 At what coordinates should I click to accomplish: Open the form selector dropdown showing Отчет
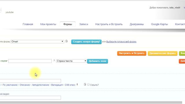tap(37, 42)
